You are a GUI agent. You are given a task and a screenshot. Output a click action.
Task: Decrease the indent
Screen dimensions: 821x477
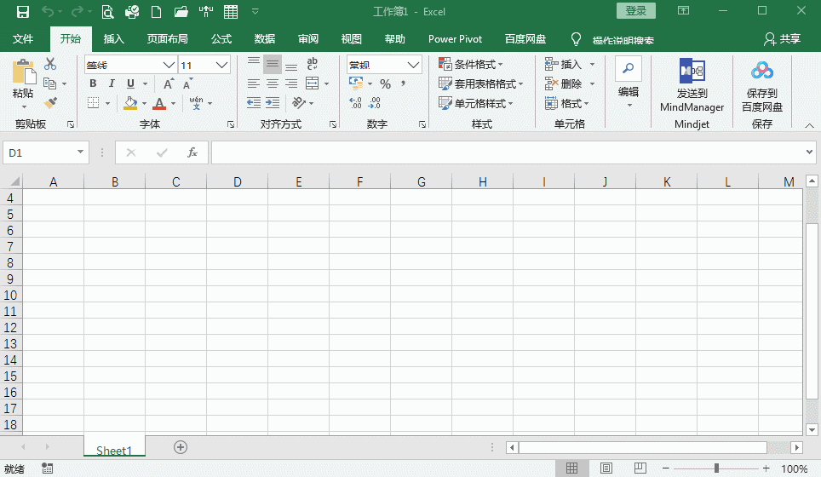pos(254,102)
